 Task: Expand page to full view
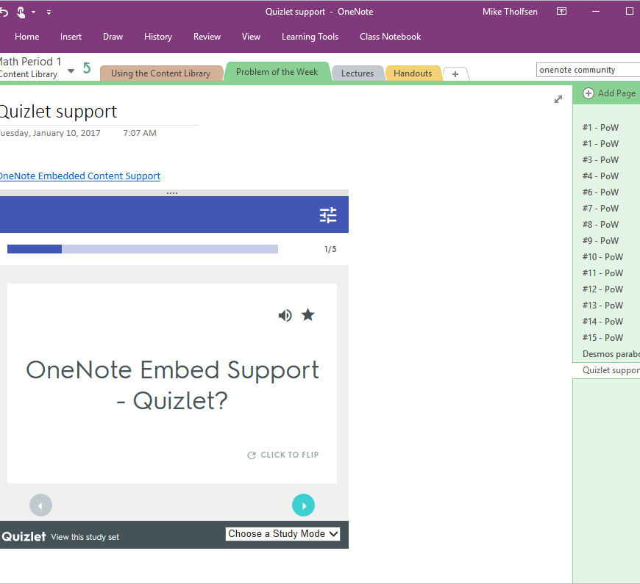[x=558, y=99]
